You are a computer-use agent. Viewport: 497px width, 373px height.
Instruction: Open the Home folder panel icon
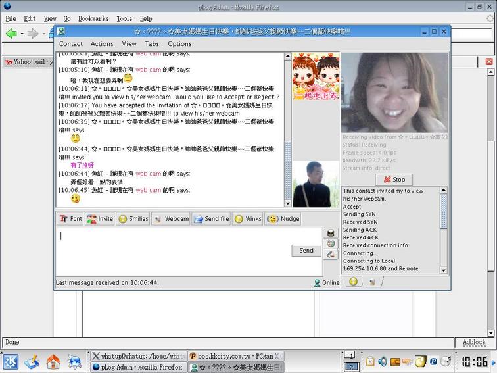tap(53, 362)
